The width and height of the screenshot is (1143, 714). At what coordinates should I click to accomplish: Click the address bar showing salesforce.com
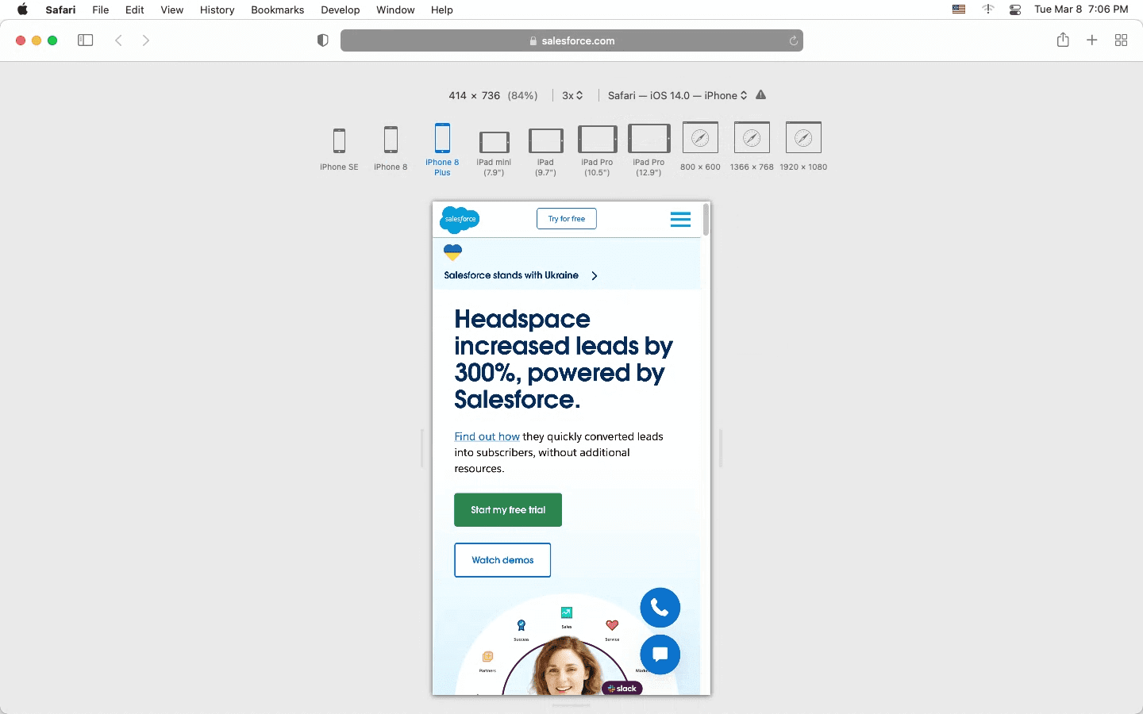[x=571, y=40]
